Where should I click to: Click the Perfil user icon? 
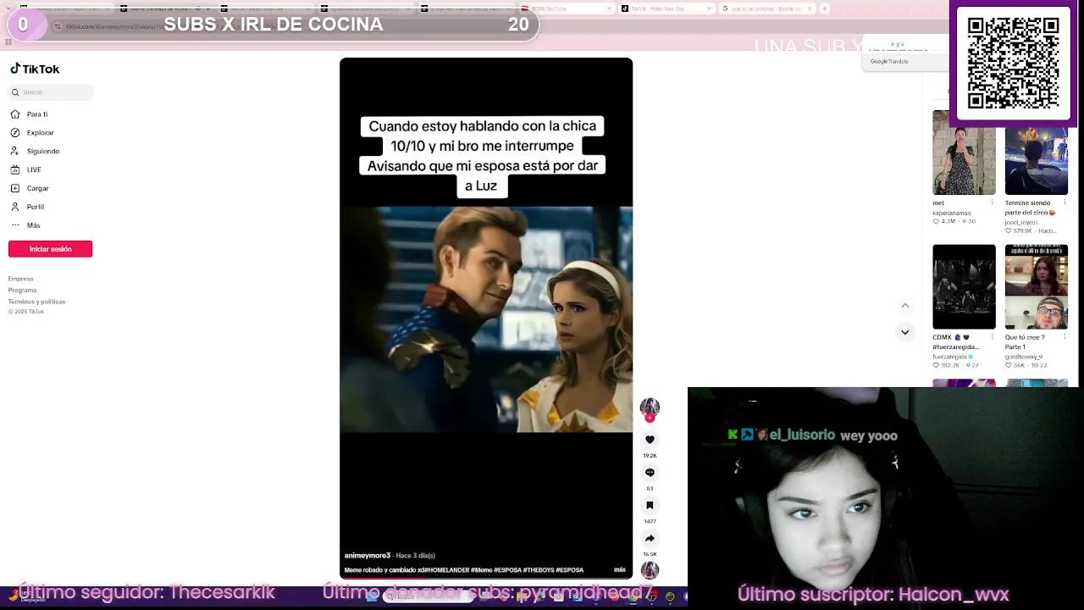pyautogui.click(x=15, y=208)
